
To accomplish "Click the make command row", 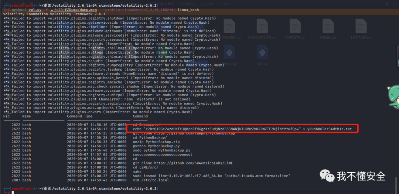I will pos(137,171).
